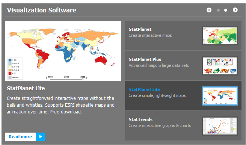The image size is (246, 145).
Task: Click the orange 0.2 - 0.4 legend swatch
Action: [10, 70]
